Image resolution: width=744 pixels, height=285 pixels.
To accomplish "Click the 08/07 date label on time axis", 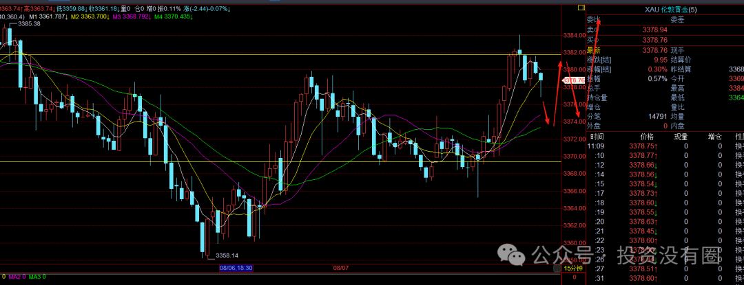I will (341, 268).
